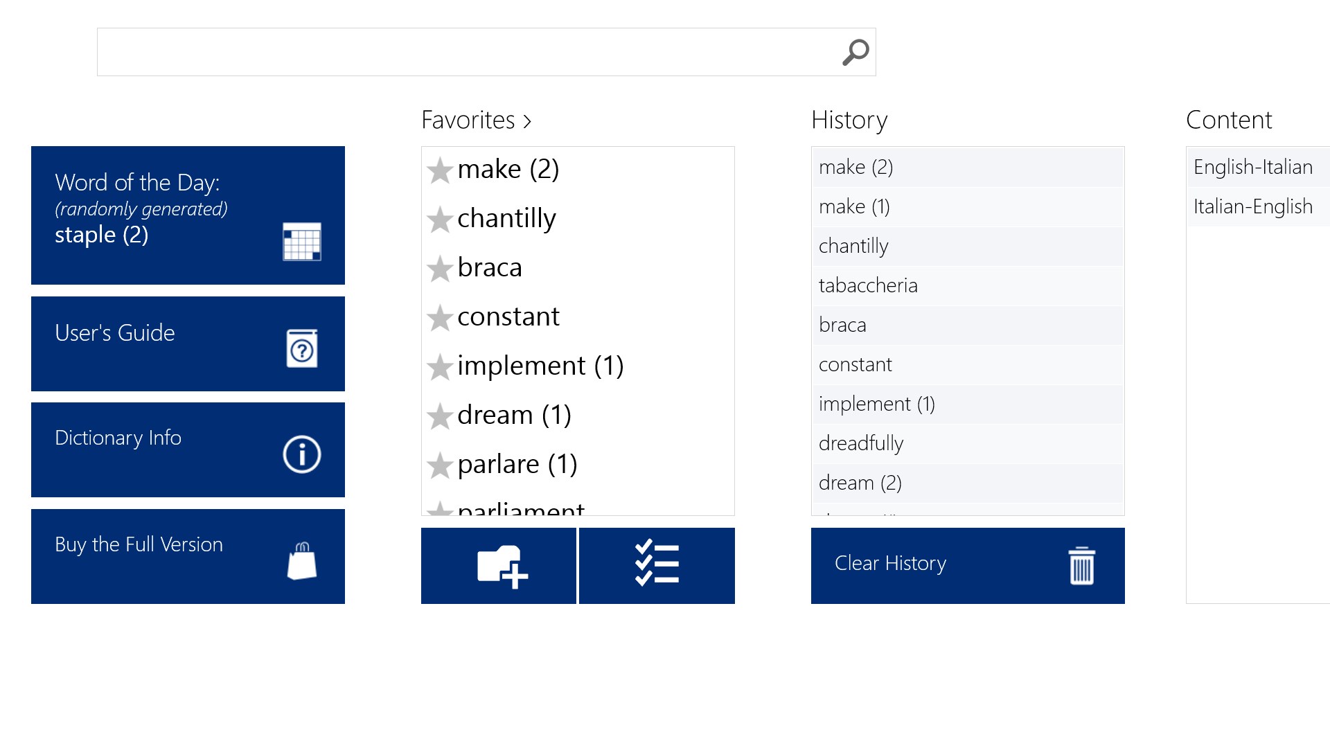This screenshot has height=748, width=1330.
Task: Click the question mark icon on User's Guide
Action: coord(301,348)
